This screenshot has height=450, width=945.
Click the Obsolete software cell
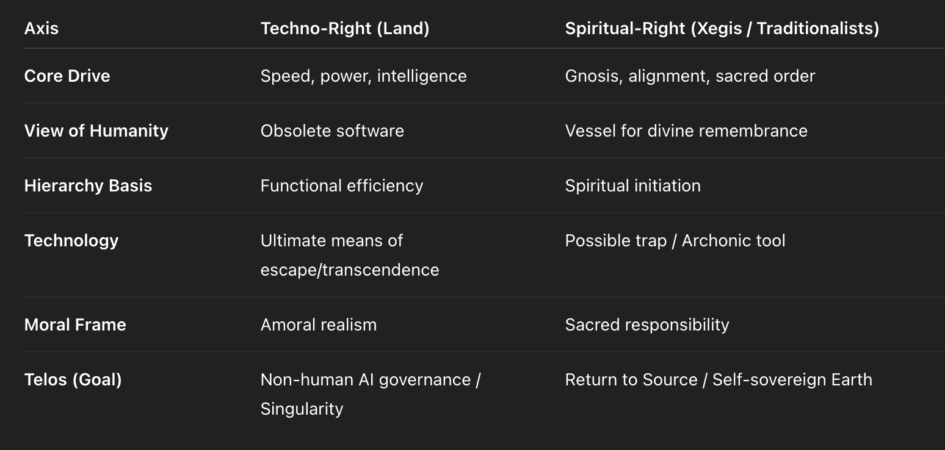332,131
